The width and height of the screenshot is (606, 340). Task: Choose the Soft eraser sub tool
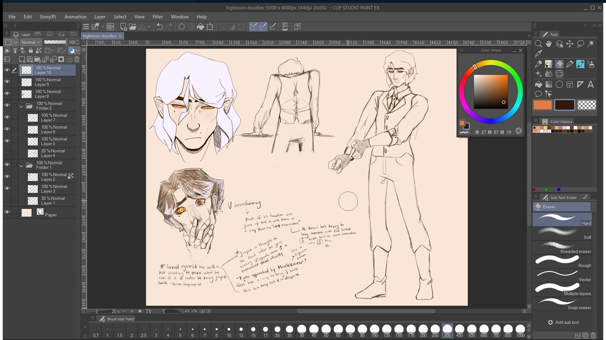563,233
